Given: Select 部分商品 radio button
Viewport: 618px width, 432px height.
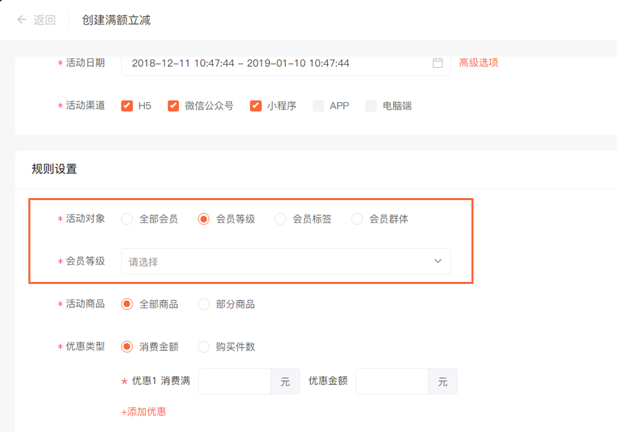Looking at the screenshot, I should [203, 304].
